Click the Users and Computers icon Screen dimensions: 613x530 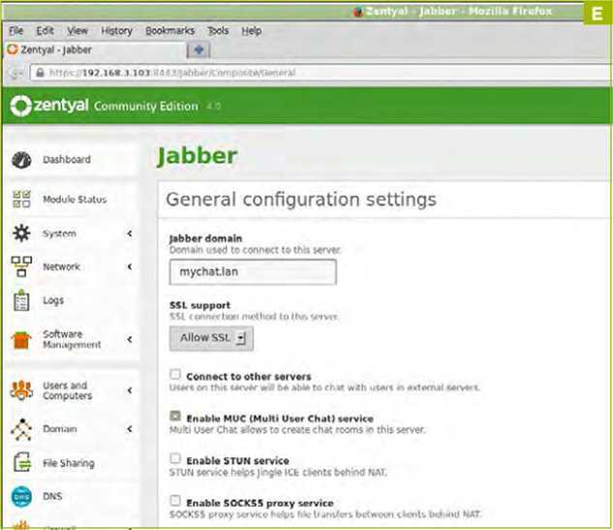[21, 390]
